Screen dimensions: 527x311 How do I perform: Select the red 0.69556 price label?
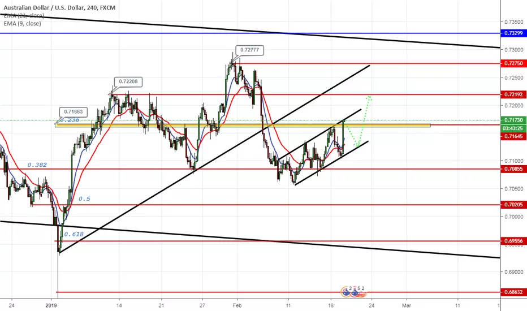click(x=513, y=241)
